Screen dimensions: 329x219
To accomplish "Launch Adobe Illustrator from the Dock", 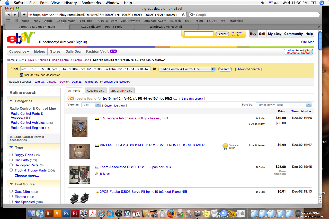I will click(58, 213).
